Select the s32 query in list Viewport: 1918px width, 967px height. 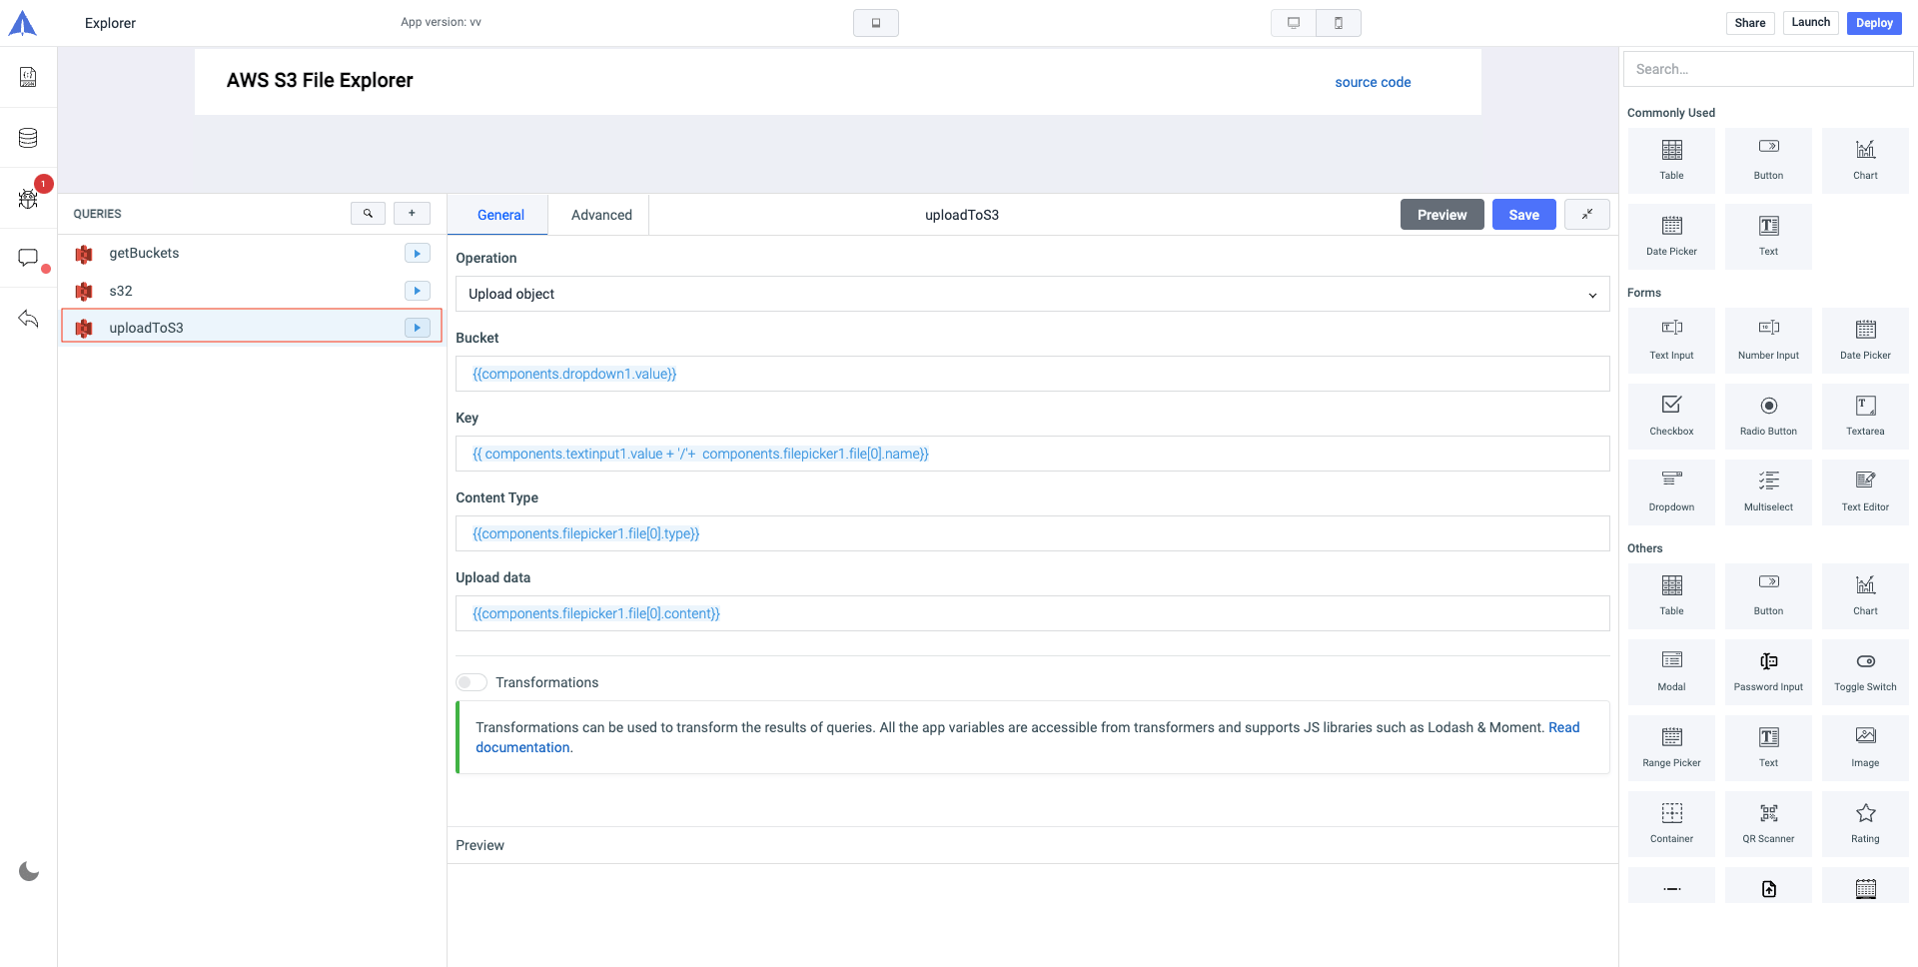pyautogui.click(x=121, y=291)
